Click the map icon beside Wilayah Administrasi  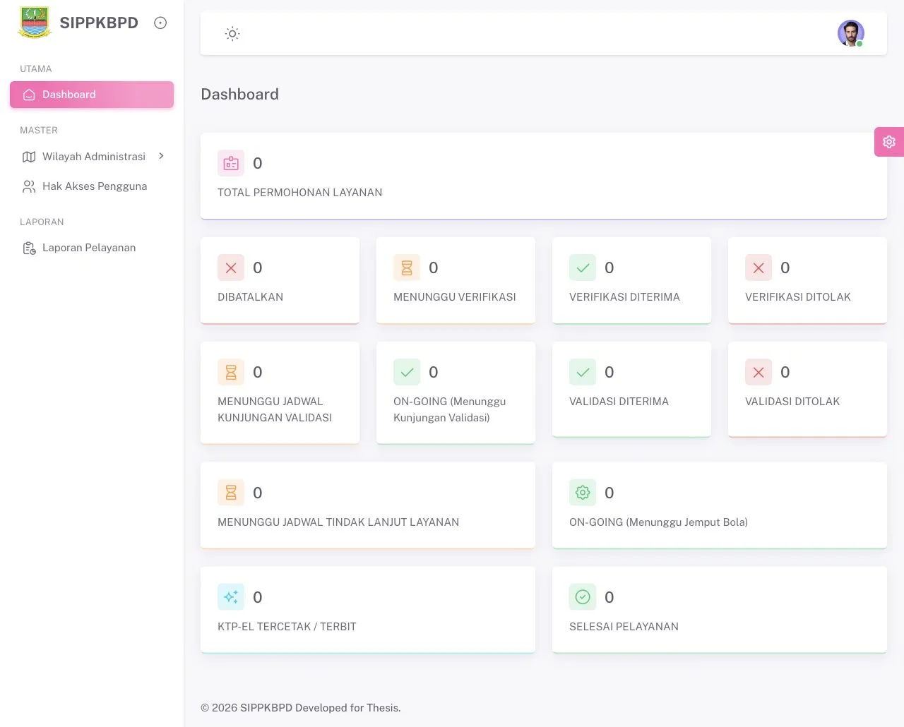[x=29, y=157]
